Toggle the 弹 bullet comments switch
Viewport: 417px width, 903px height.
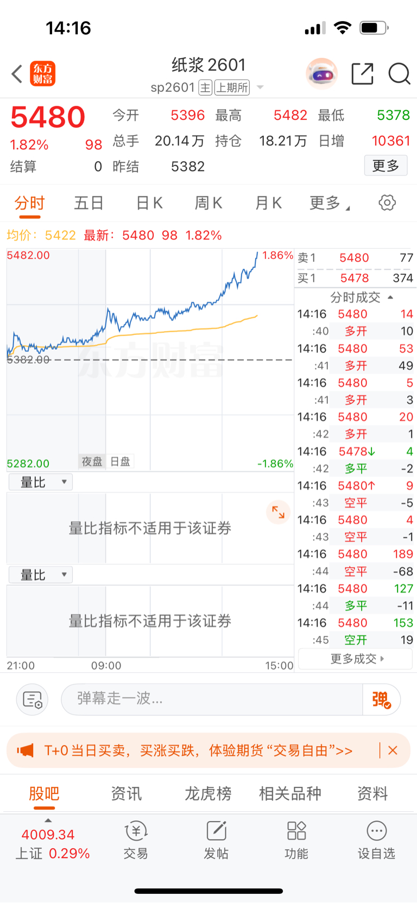pos(382,699)
